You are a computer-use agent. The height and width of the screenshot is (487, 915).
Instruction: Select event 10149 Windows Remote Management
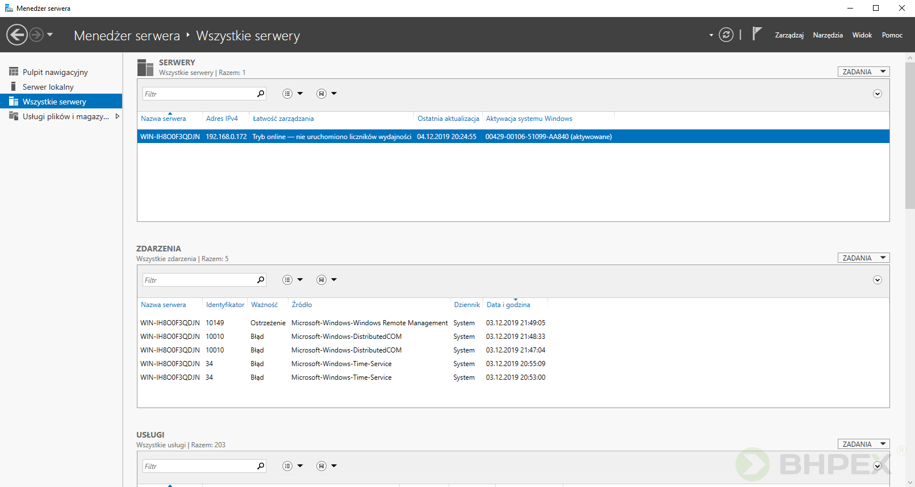tap(513, 322)
